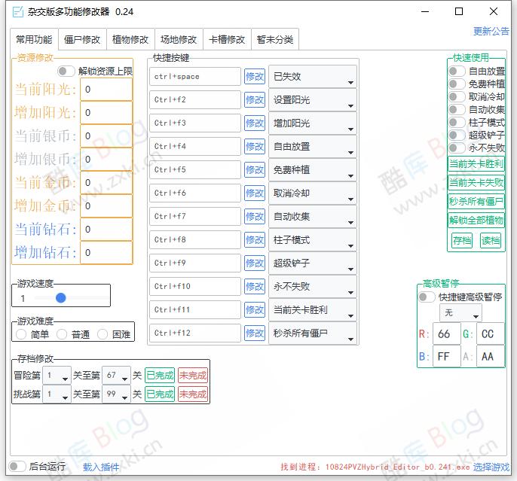Click the app icon in title bar
Viewport: 517px width, 481px height.
(17, 12)
